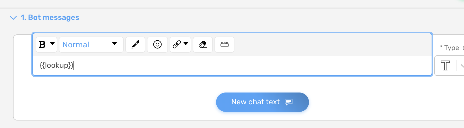Open the Type selector chevron at right edge

tap(462, 66)
